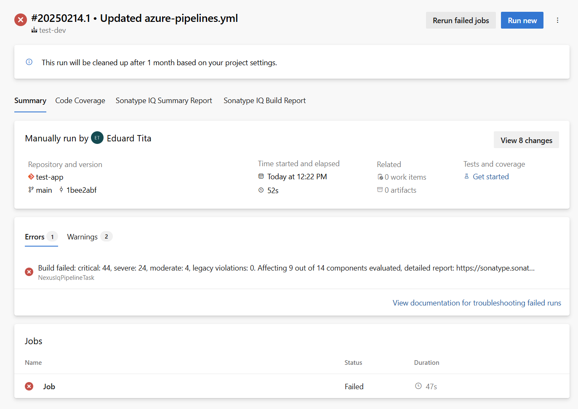The width and height of the screenshot is (578, 409).
Task: Open the test-dev pipeline icon link
Action: 34,30
